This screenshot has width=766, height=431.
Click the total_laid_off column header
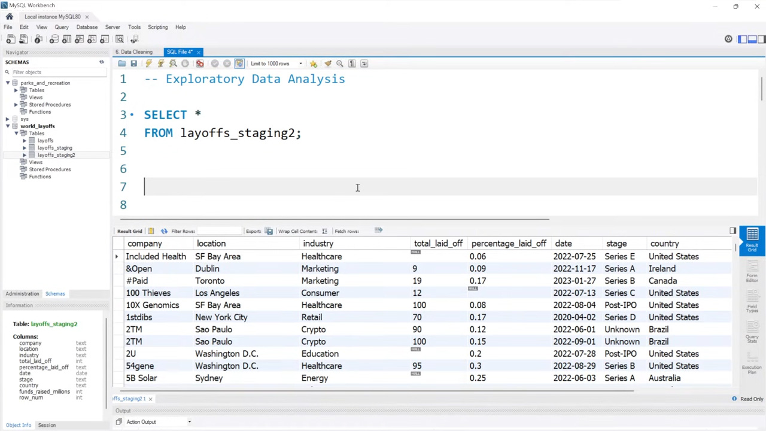[x=438, y=244]
